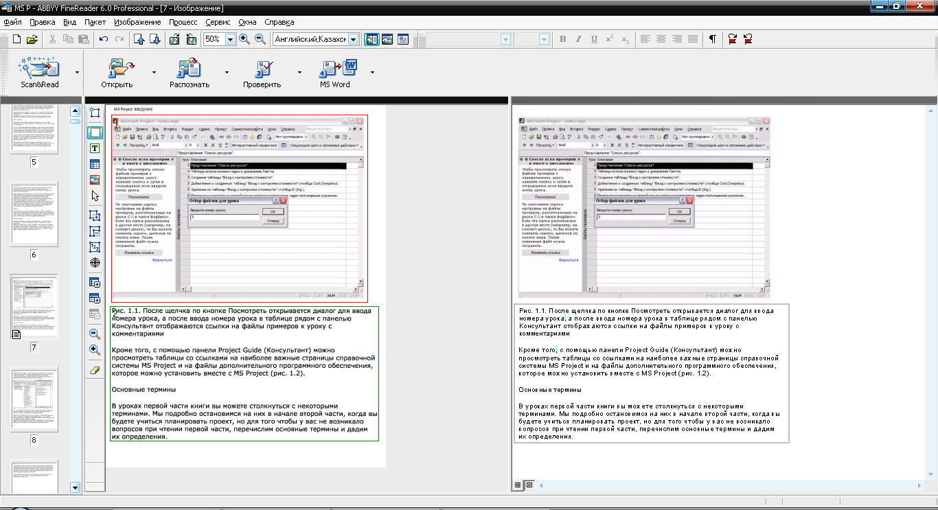This screenshot has width=938, height=510.
Task: Expand Проверить options arrow
Action: tap(299, 71)
